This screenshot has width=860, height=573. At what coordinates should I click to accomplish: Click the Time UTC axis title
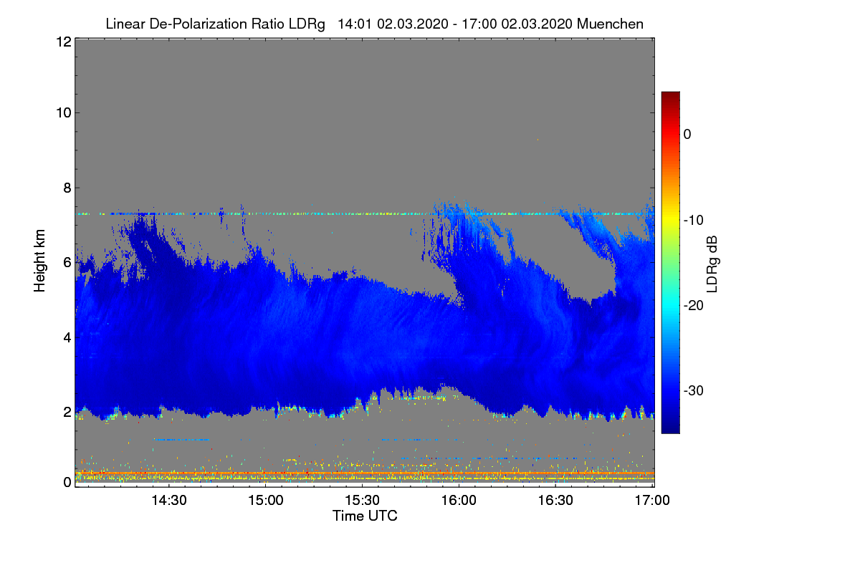click(x=365, y=516)
